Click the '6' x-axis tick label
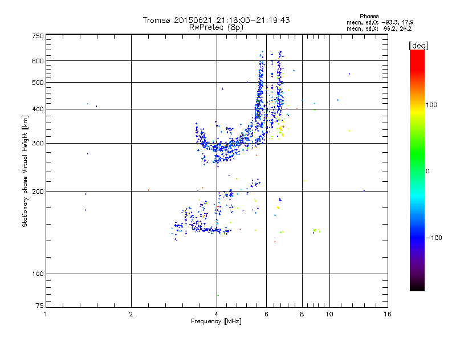Image resolution: width=456 pixels, height=342 pixels. pos(266,314)
